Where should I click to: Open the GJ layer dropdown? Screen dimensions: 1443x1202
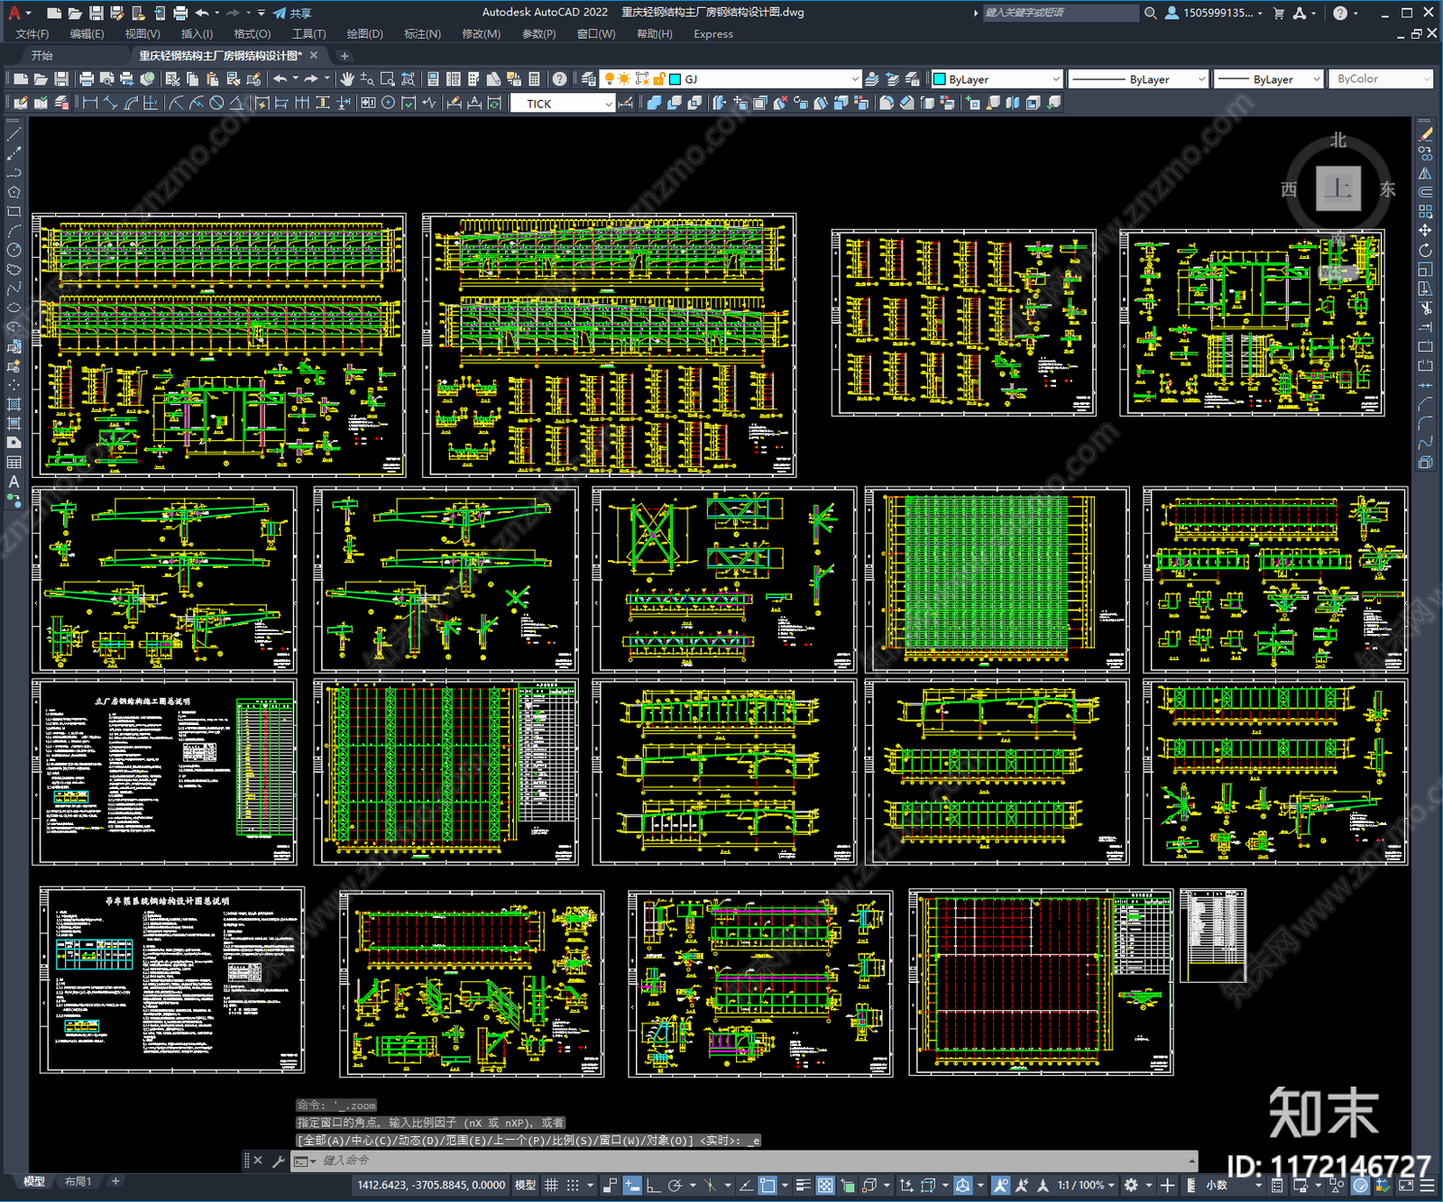tap(855, 79)
